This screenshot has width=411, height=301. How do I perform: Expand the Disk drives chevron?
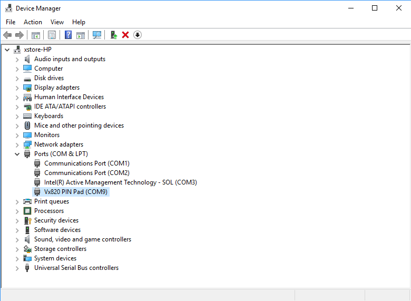click(x=17, y=79)
